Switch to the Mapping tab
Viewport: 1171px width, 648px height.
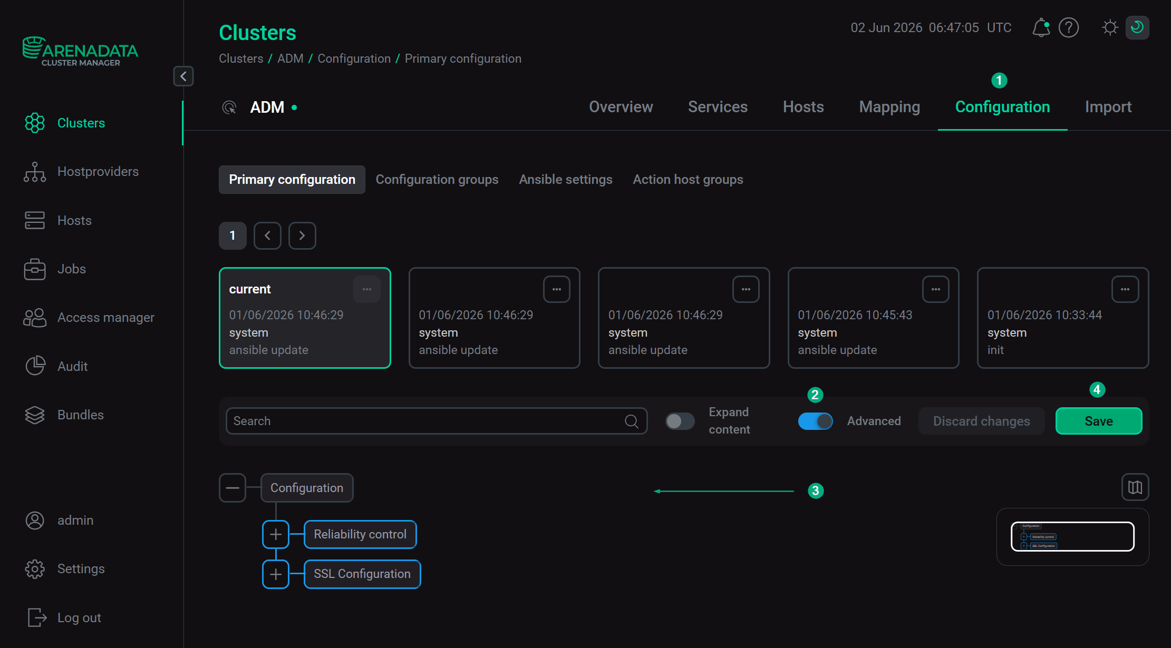click(889, 107)
